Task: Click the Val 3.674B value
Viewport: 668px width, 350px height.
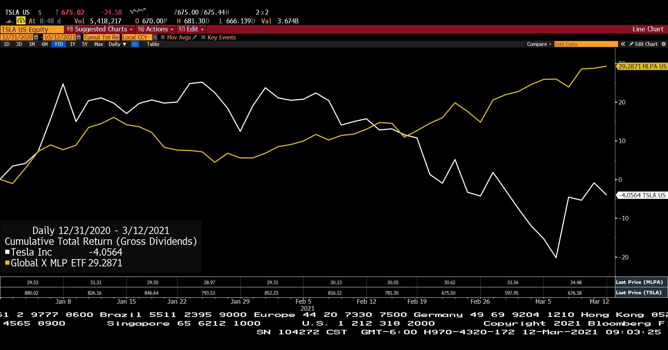Action: 280,21
